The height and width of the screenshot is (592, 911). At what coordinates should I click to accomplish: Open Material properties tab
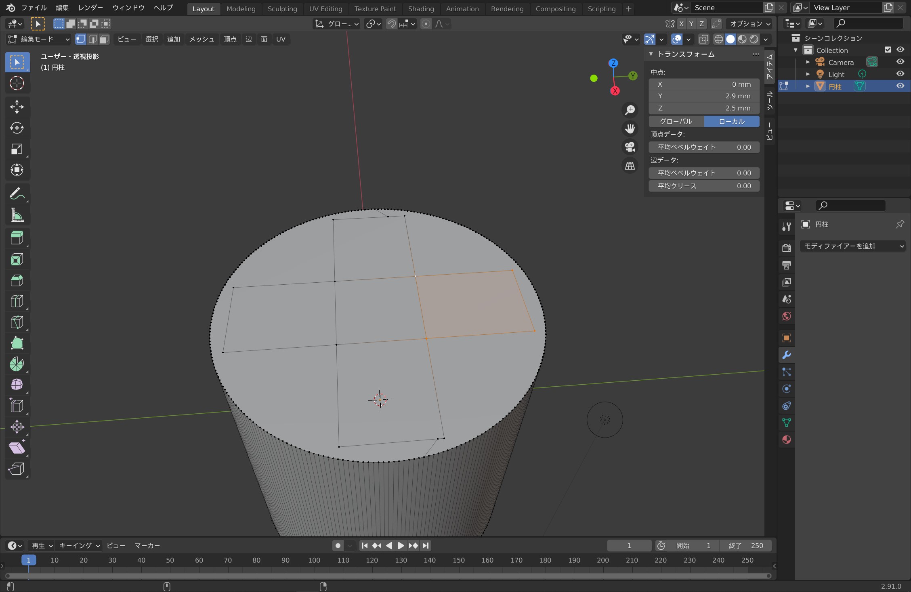(786, 440)
